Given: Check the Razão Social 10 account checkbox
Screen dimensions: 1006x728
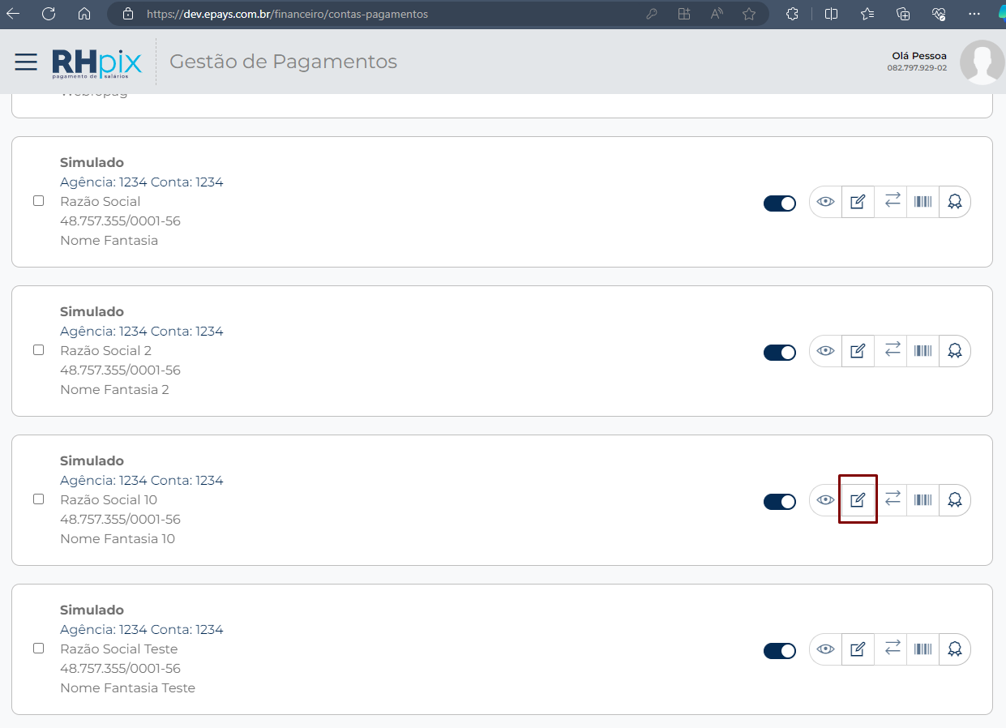Looking at the screenshot, I should (x=38, y=499).
